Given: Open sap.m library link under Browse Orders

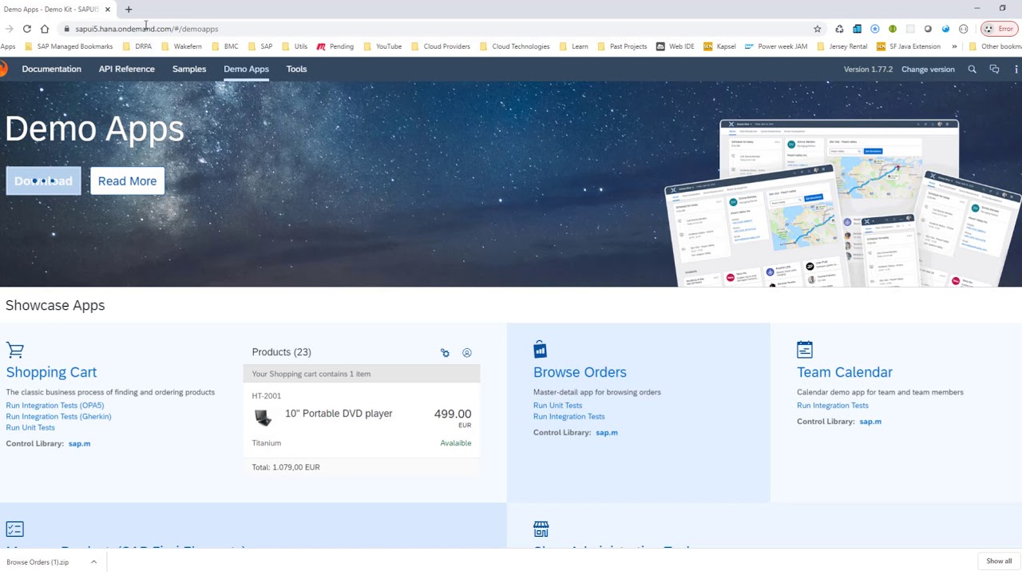Looking at the screenshot, I should click(x=607, y=433).
